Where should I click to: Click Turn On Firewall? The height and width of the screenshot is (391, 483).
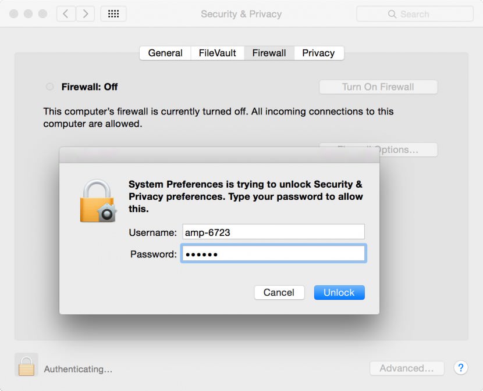[378, 86]
